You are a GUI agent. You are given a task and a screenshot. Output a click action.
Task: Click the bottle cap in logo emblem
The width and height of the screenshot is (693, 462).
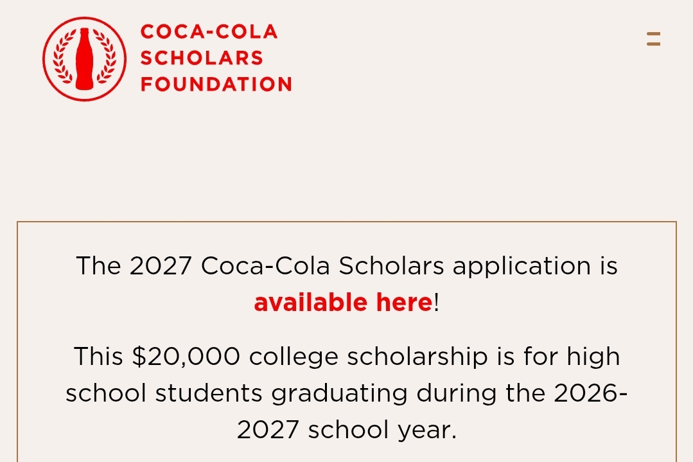point(84,31)
